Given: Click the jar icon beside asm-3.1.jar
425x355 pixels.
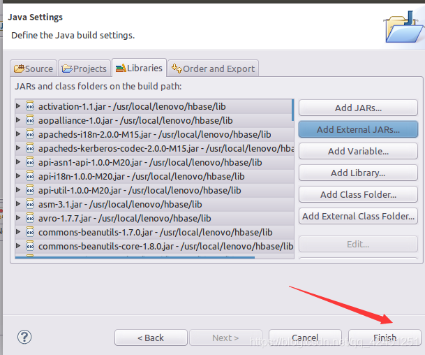Looking at the screenshot, I should coord(30,204).
